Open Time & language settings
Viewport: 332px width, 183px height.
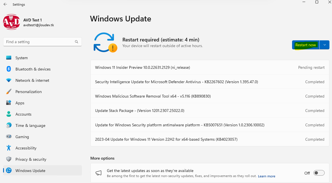(42, 125)
